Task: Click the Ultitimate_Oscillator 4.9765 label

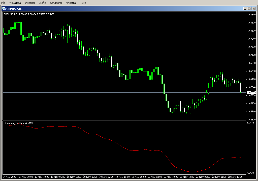Action: tap(18, 123)
